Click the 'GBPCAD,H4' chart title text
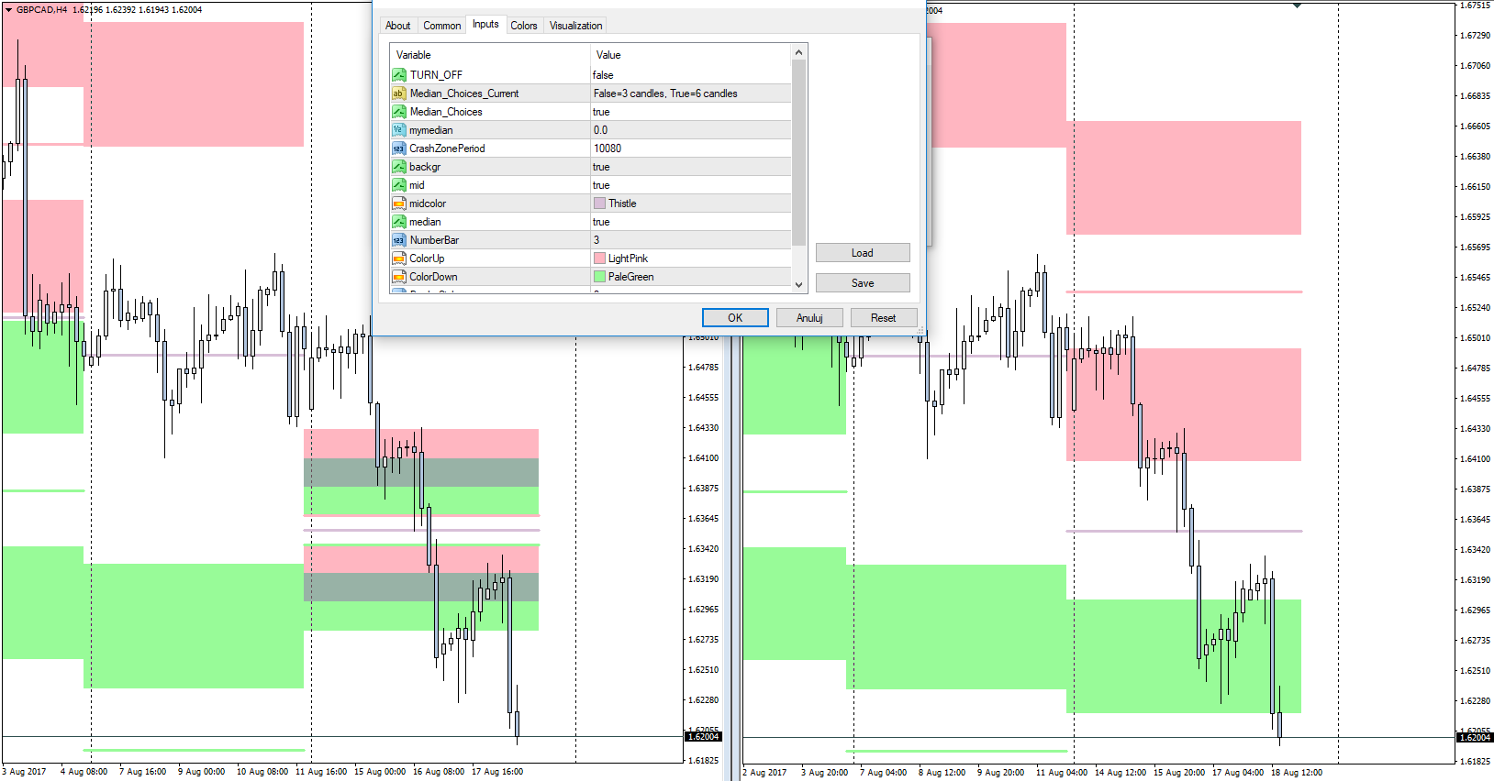 coord(41,10)
